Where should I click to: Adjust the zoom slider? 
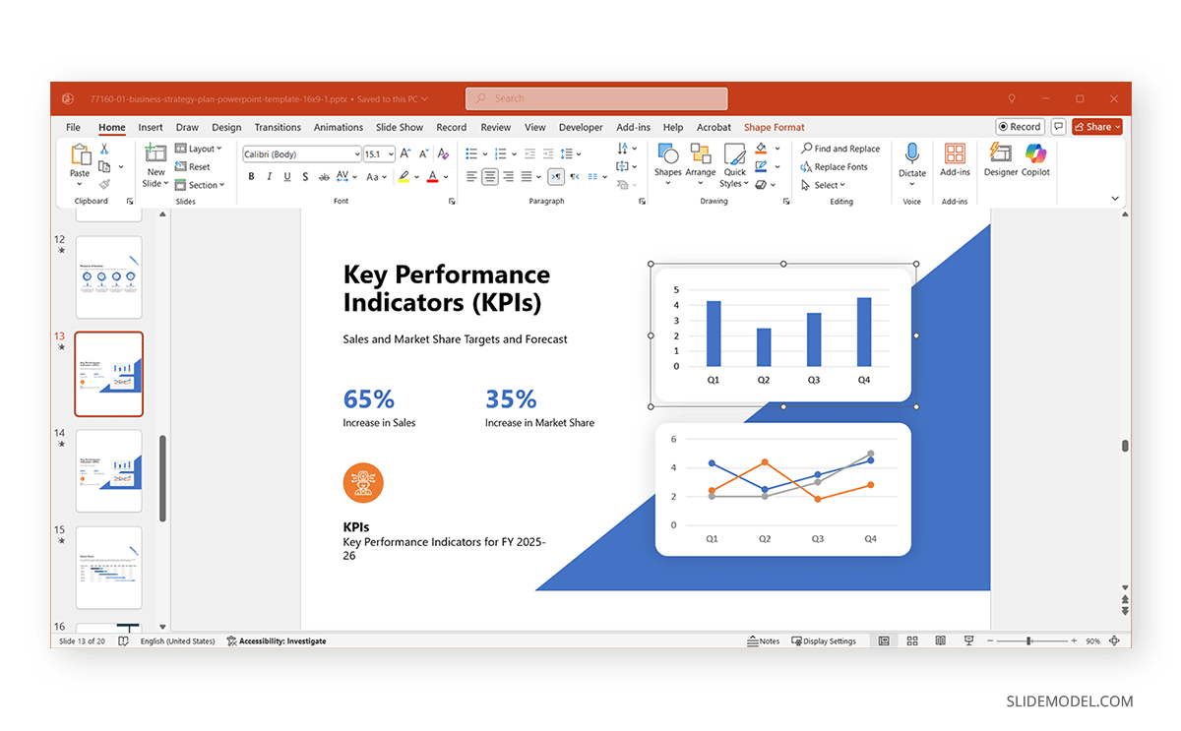pos(1029,640)
